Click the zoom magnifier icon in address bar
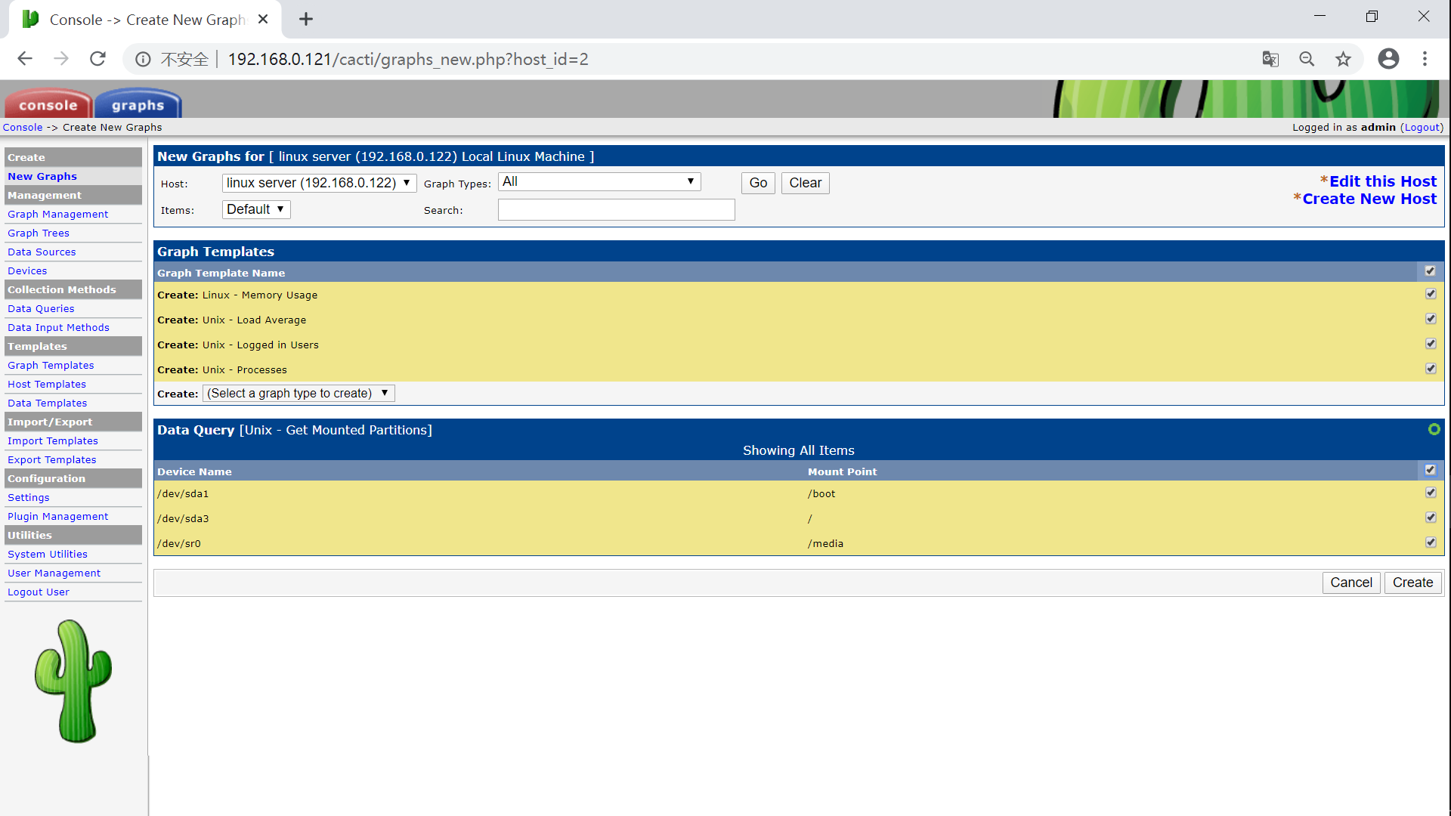 click(1307, 59)
